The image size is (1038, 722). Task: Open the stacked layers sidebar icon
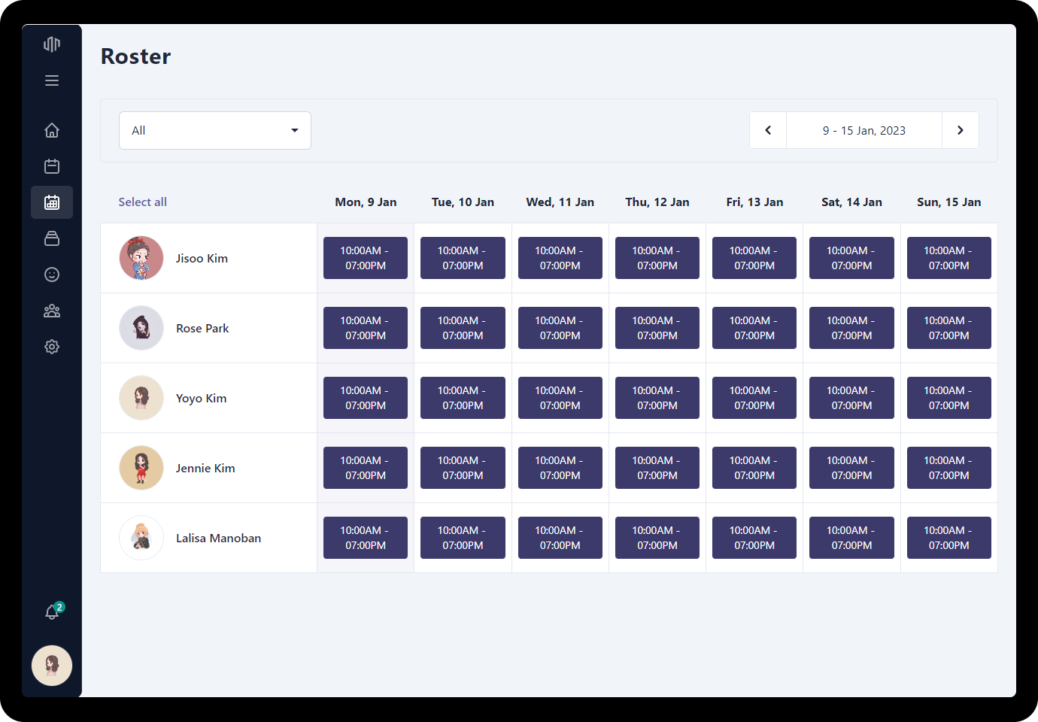(x=52, y=238)
